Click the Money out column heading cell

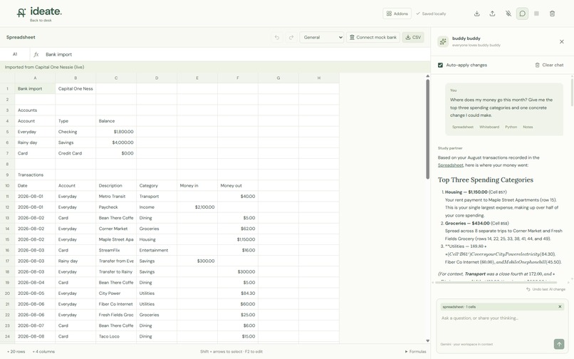(x=238, y=186)
